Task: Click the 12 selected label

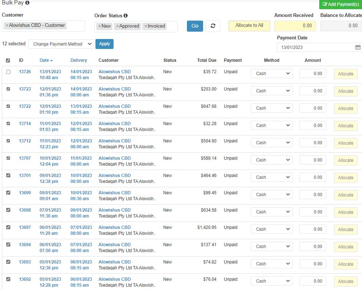Action: (x=14, y=43)
